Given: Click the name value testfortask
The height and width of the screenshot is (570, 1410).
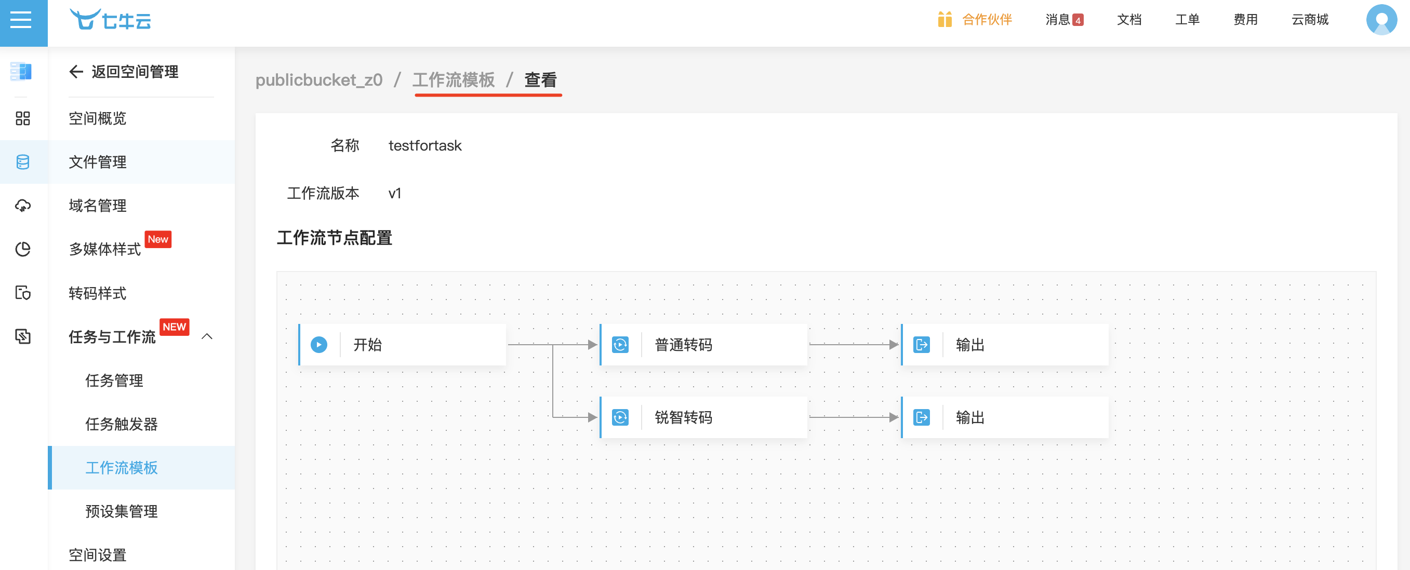Looking at the screenshot, I should tap(425, 145).
